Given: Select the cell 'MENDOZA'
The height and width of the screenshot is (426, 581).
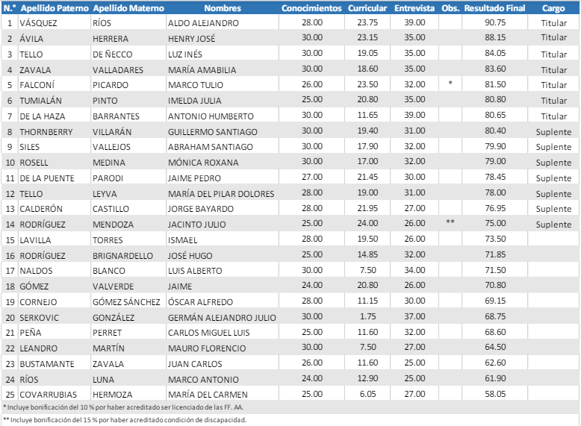Looking at the screenshot, I should (x=113, y=225).
